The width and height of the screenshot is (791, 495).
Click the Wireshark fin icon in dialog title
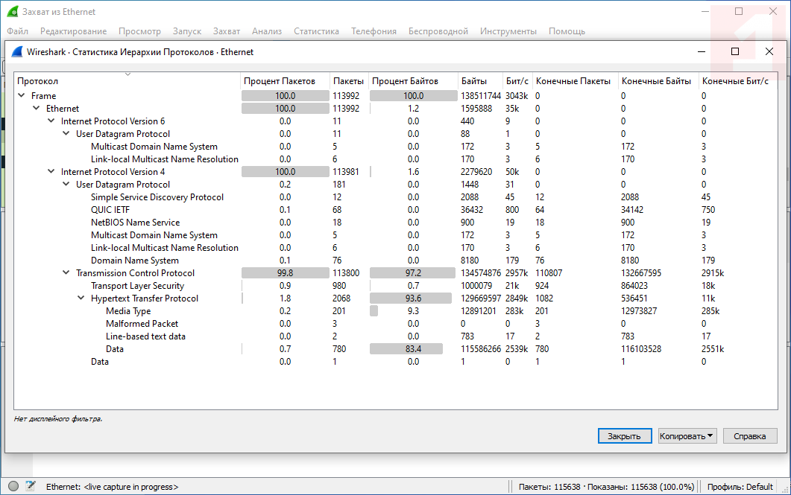coord(17,51)
